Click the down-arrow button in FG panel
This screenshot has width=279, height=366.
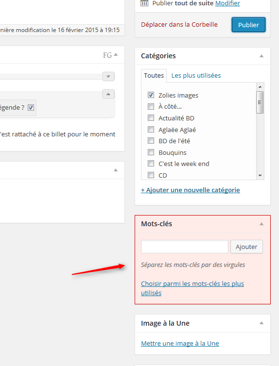[x=108, y=76]
